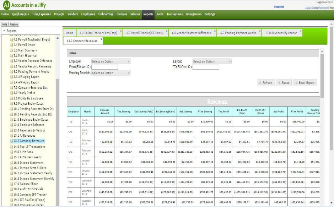The image size is (334, 207).
Task: Click the Logout link
Action: coord(308,8)
